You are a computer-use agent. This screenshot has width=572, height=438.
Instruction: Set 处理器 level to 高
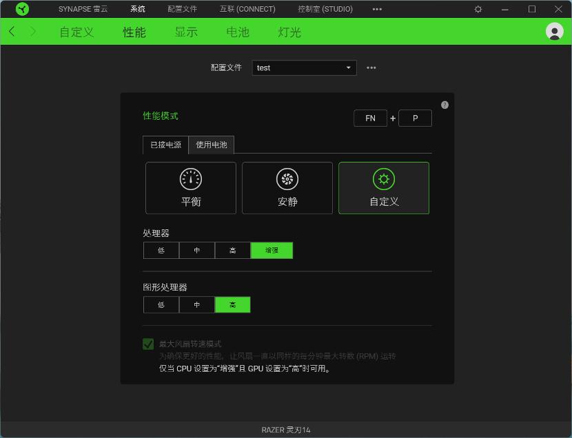tap(233, 250)
